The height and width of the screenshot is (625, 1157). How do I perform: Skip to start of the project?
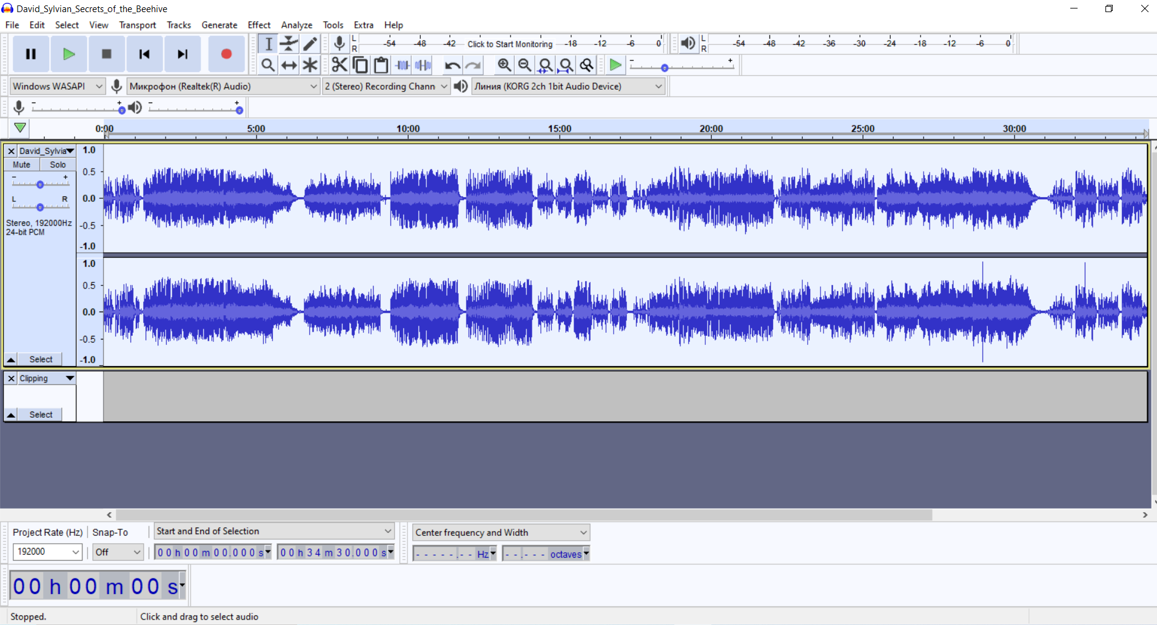[x=144, y=54]
